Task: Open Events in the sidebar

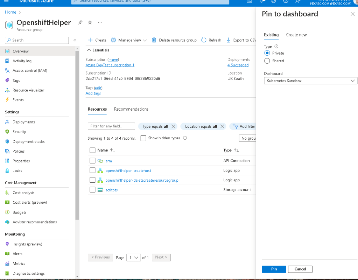Action: click(18, 100)
